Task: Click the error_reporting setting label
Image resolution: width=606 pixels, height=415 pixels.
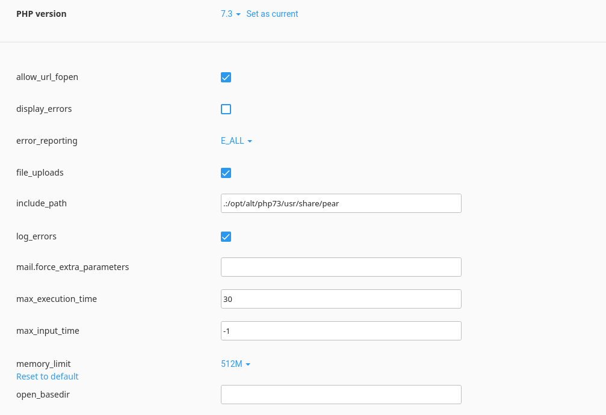Action: (x=47, y=141)
